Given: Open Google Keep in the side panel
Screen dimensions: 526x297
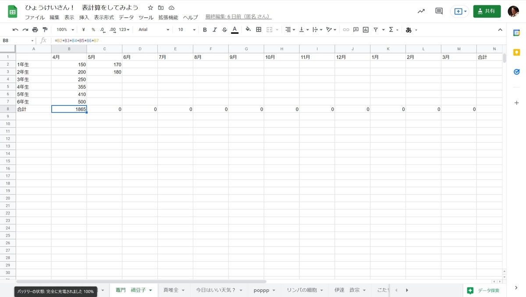Looking at the screenshot, I should click(516, 52).
